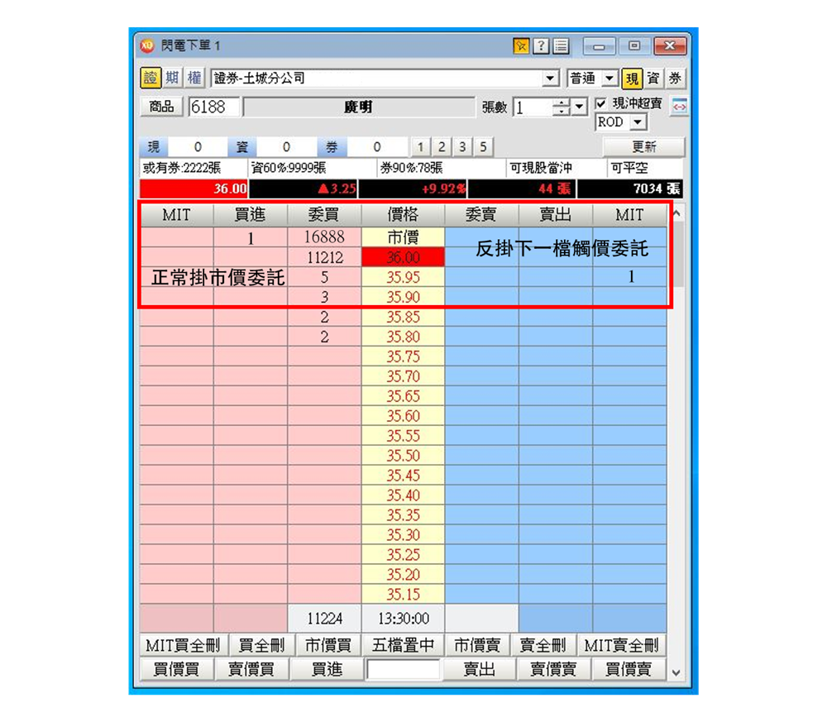The image size is (827, 722).
Task: Click the 五檔置中 center button
Action: (x=403, y=645)
